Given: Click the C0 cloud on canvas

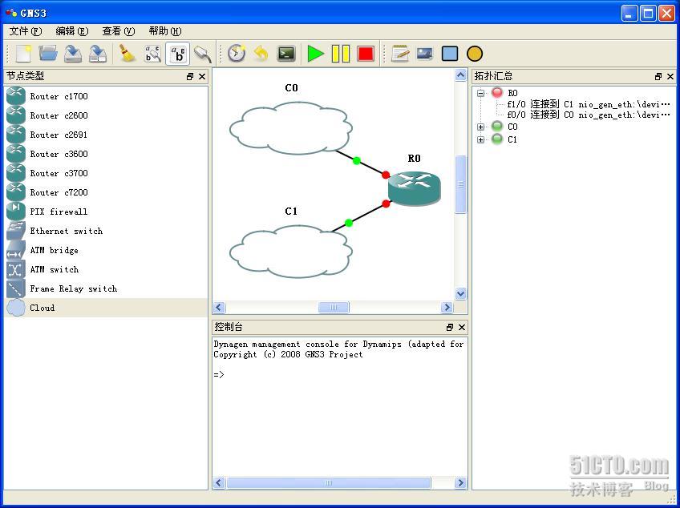Looking at the screenshot, I should pos(290,128).
